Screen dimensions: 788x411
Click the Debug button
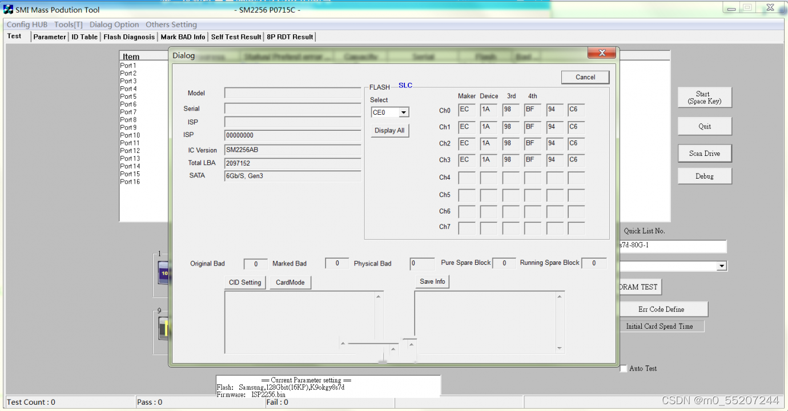pyautogui.click(x=705, y=176)
